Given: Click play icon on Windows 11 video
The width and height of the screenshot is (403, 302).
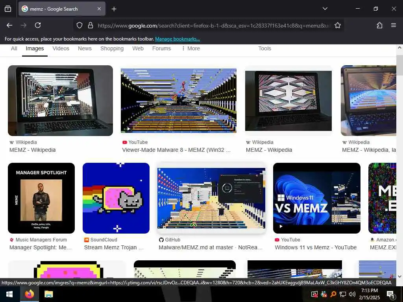Looking at the screenshot, I should tap(281, 226).
